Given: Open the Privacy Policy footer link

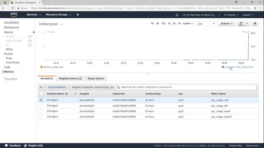Looking at the screenshot, I should (236, 146).
